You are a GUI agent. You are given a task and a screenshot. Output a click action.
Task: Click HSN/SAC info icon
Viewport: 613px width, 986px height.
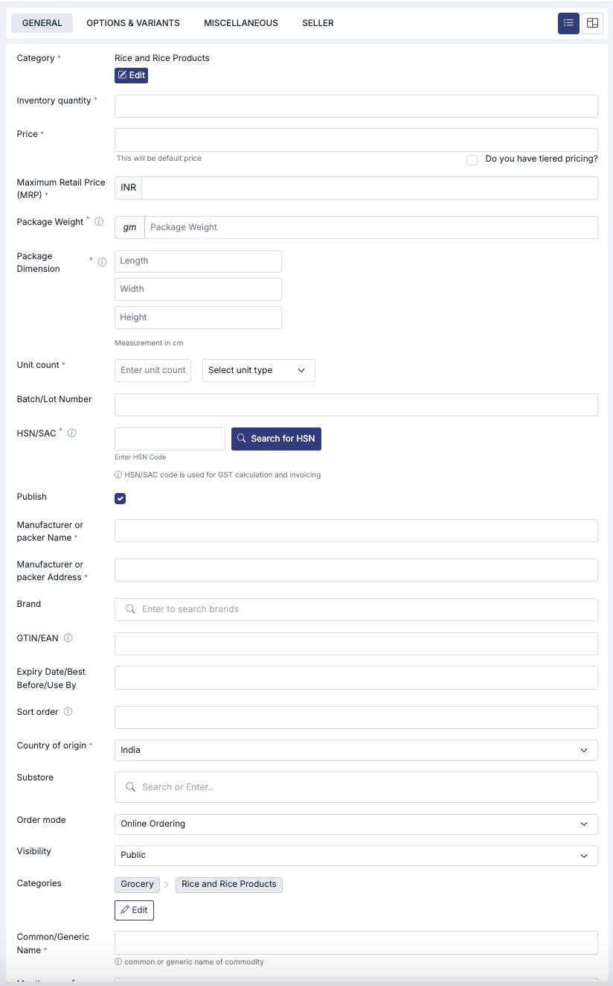pyautogui.click(x=72, y=433)
